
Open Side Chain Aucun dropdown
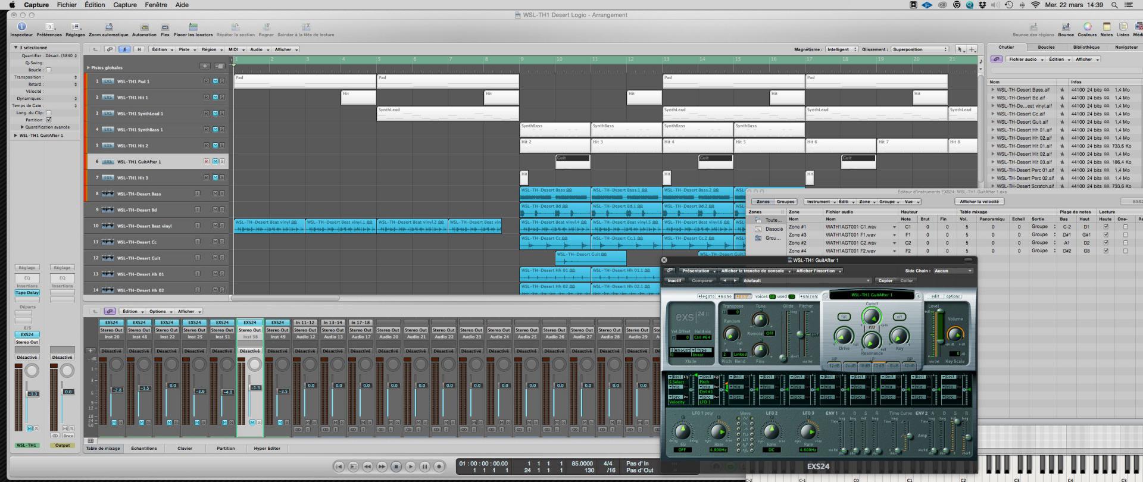(x=952, y=271)
